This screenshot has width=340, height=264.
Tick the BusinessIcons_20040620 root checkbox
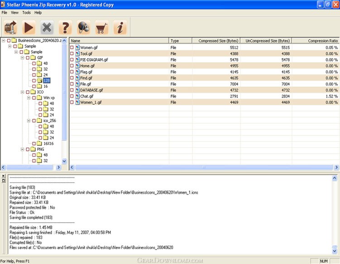pyautogui.click(x=9, y=41)
